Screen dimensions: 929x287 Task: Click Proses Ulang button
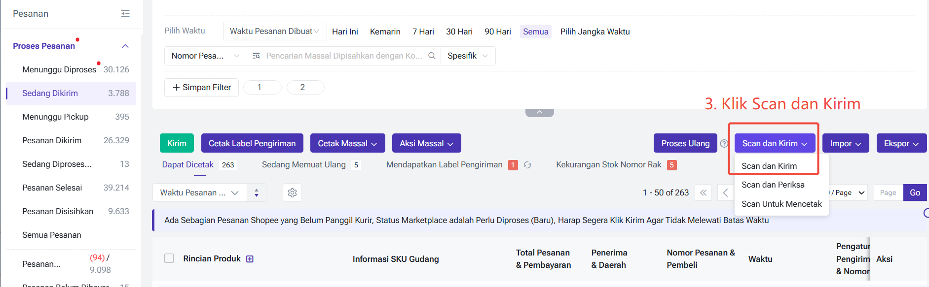coord(685,143)
